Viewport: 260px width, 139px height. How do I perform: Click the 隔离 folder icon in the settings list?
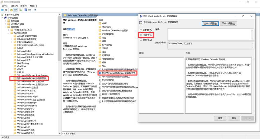tap(100, 41)
